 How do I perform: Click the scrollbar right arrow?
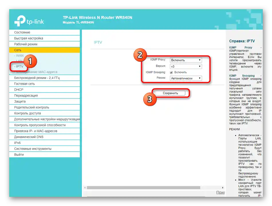222,188
